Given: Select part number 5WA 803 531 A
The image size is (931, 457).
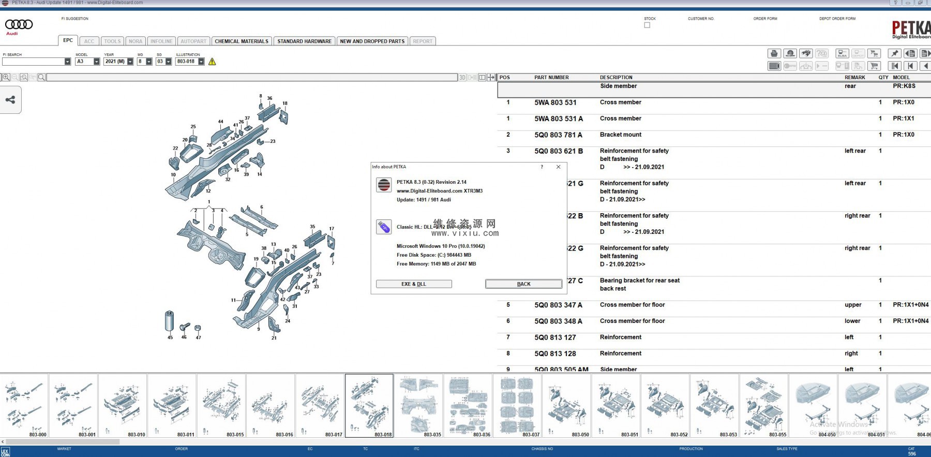Looking at the screenshot, I should pyautogui.click(x=559, y=119).
